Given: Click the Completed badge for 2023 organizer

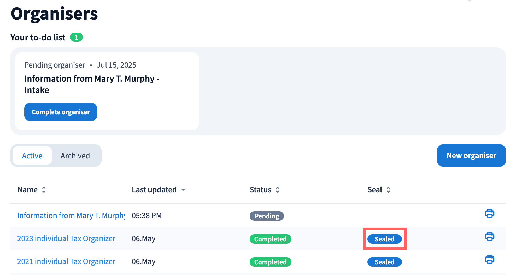Looking at the screenshot, I should tap(270, 239).
